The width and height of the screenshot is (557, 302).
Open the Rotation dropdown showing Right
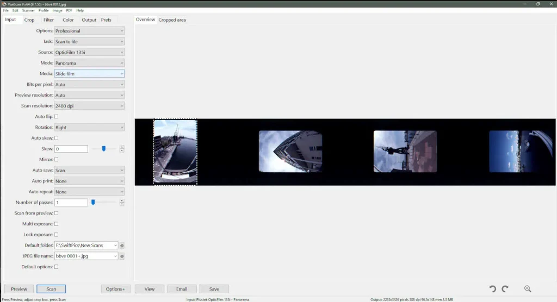tap(89, 128)
